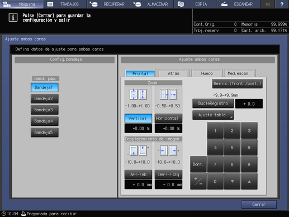Viewport: 289px width, 217px height.
Task: Click the Memoria 99.999% readout
Action: (264, 24)
